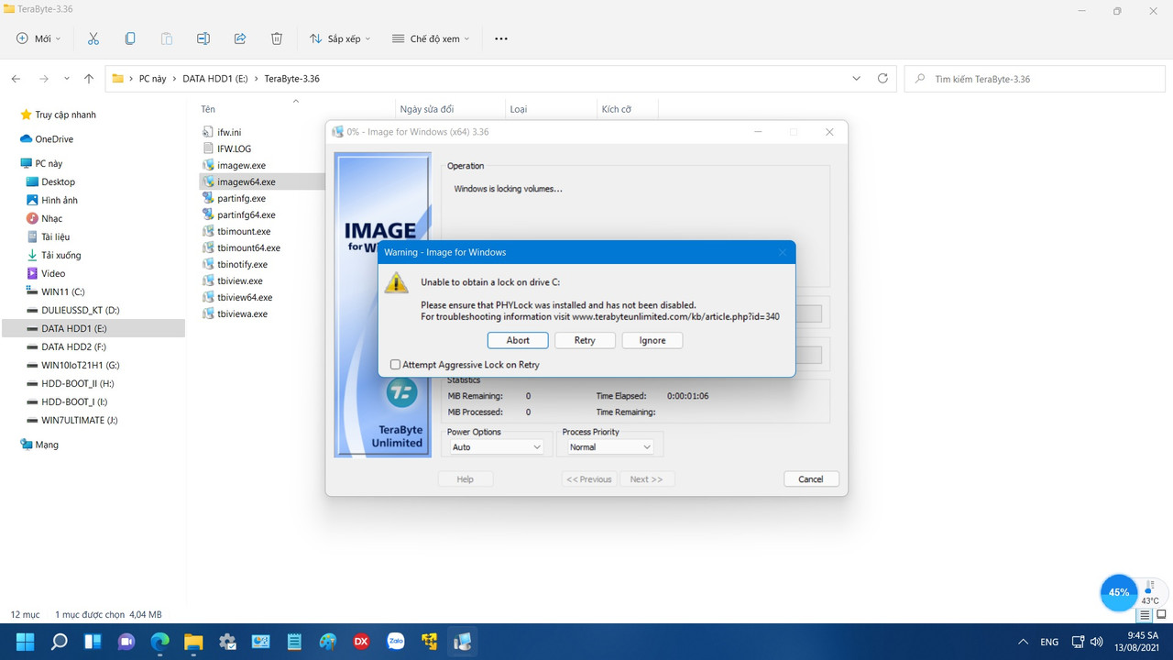This screenshot has height=660, width=1173.
Task: Refresh the TeraByte-3.36 folder view
Action: pos(882,79)
